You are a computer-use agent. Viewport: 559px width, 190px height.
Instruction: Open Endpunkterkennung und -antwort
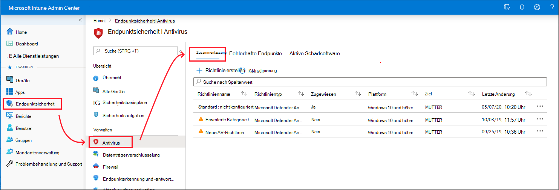(138, 179)
